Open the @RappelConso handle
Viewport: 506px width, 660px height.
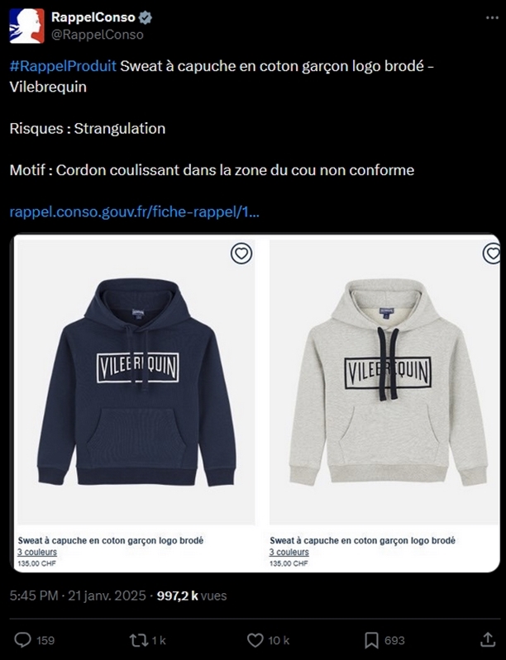pos(98,35)
